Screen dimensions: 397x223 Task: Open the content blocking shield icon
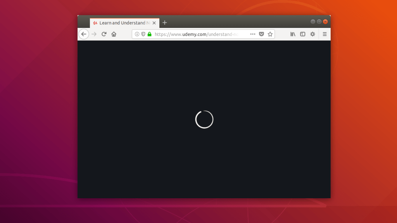pos(143,34)
